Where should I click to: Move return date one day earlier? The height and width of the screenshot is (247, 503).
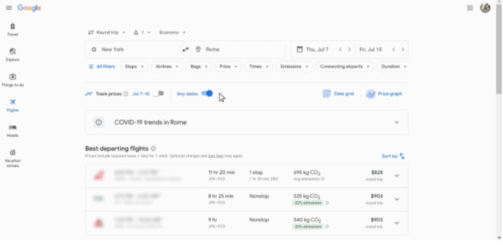(393, 49)
